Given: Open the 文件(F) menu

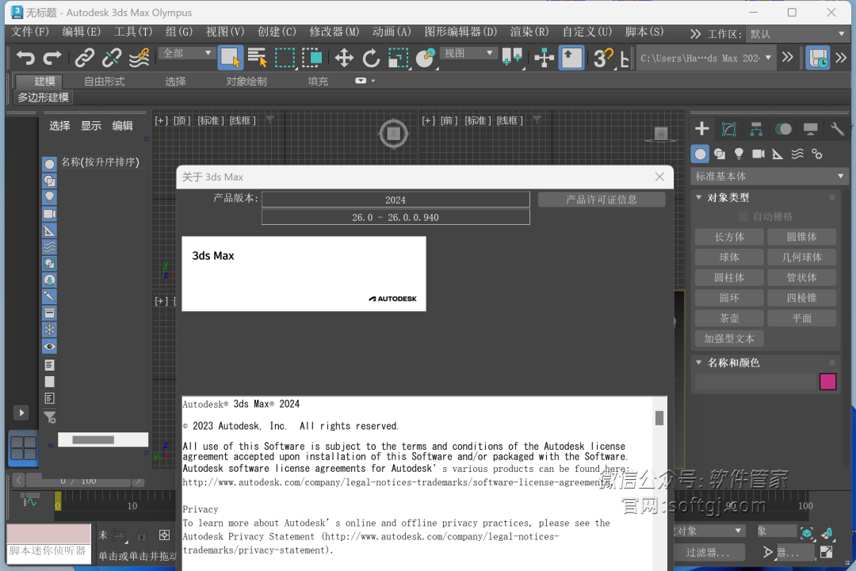Looking at the screenshot, I should [30, 32].
